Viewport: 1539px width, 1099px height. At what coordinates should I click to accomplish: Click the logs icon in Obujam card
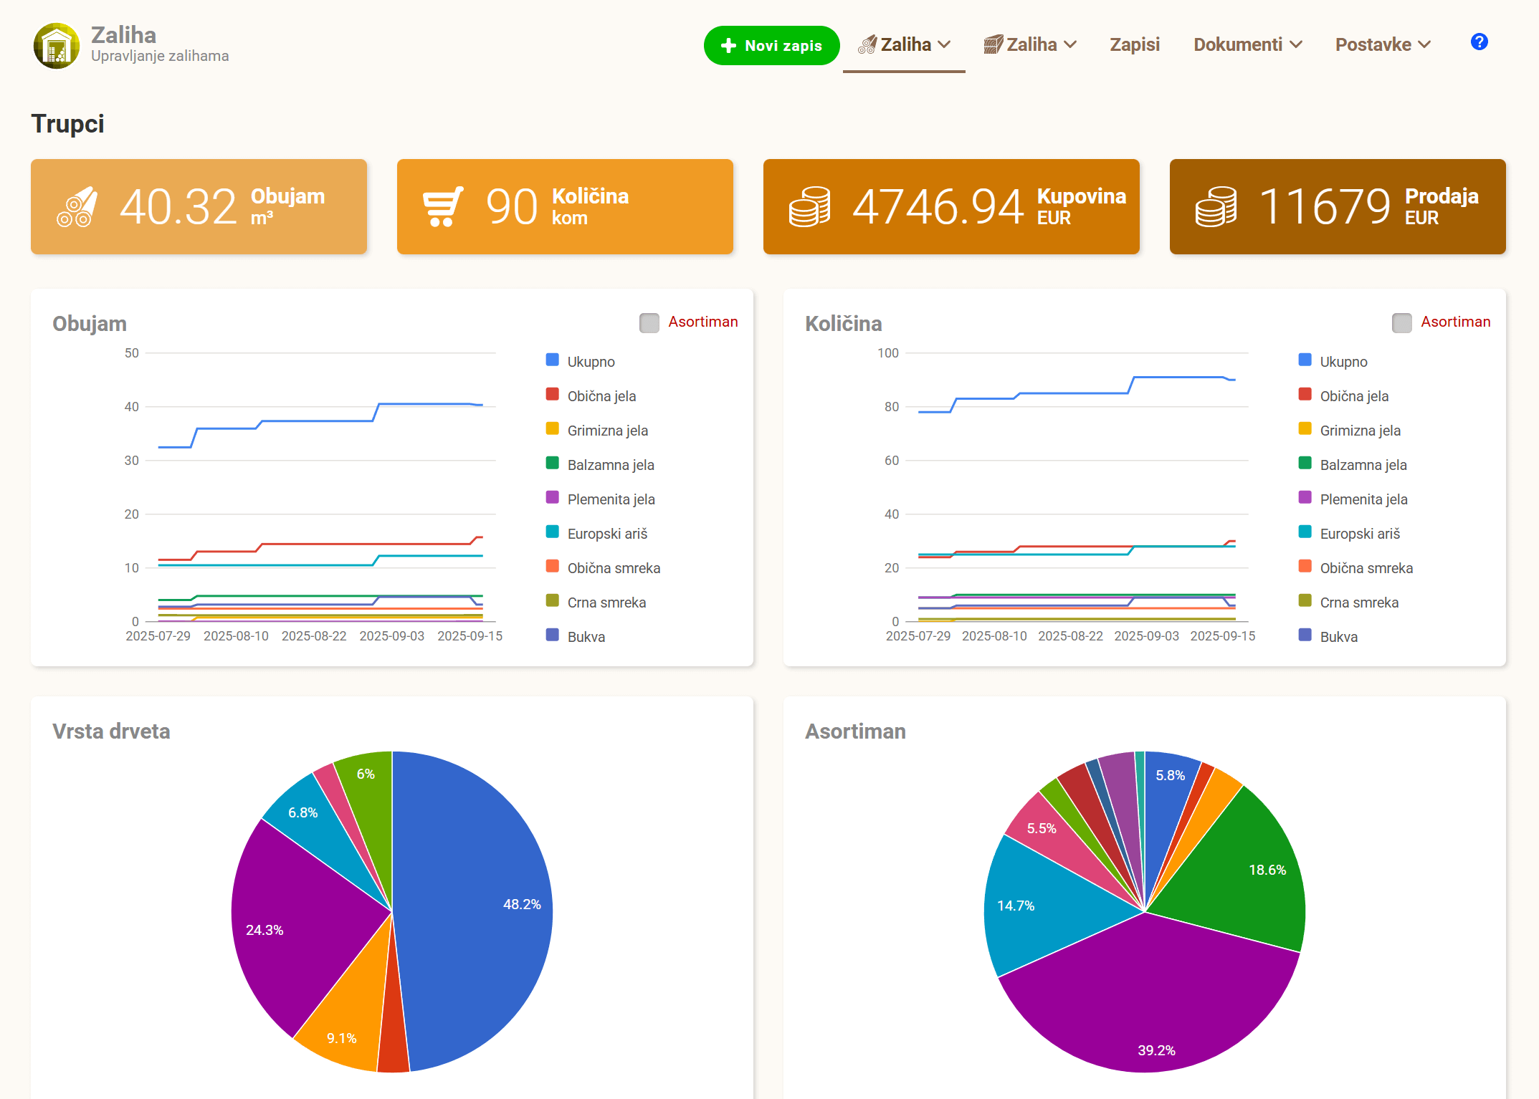[x=77, y=206]
